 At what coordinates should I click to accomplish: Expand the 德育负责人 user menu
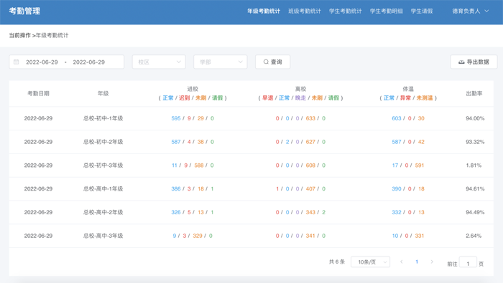[x=470, y=11]
